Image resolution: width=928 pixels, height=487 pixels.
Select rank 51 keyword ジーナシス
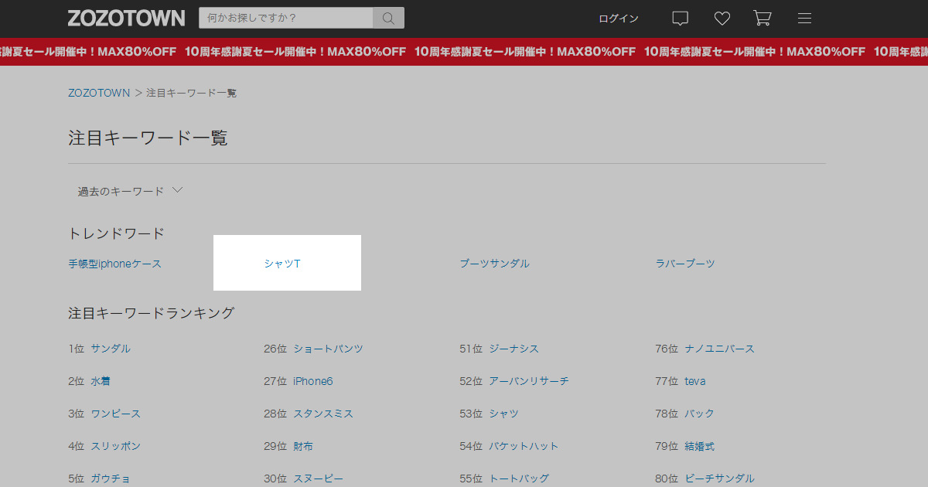(513, 349)
